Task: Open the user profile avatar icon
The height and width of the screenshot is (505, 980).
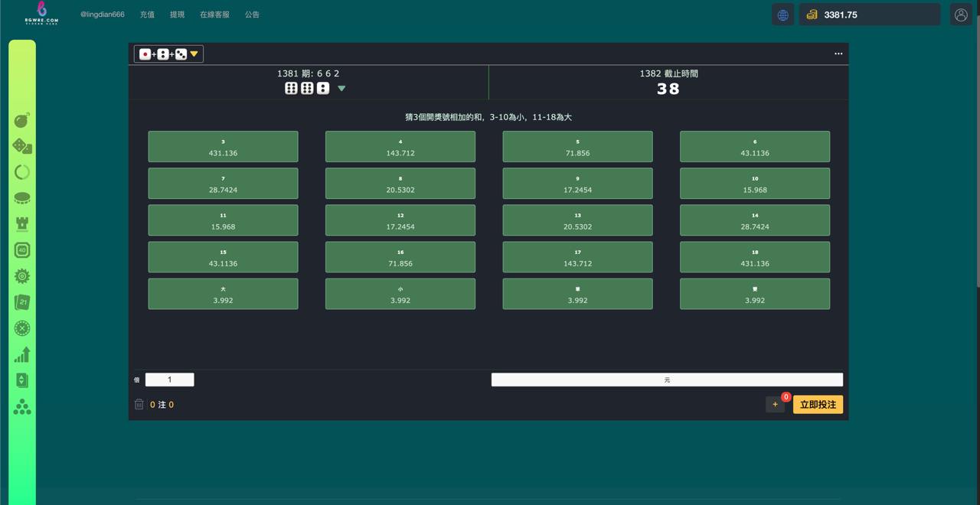Action: pos(961,15)
